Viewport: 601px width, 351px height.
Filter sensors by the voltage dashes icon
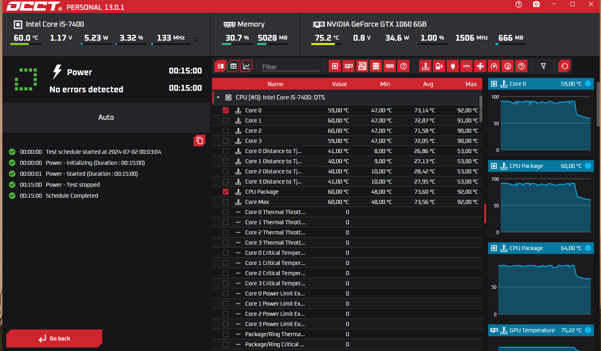(467, 66)
